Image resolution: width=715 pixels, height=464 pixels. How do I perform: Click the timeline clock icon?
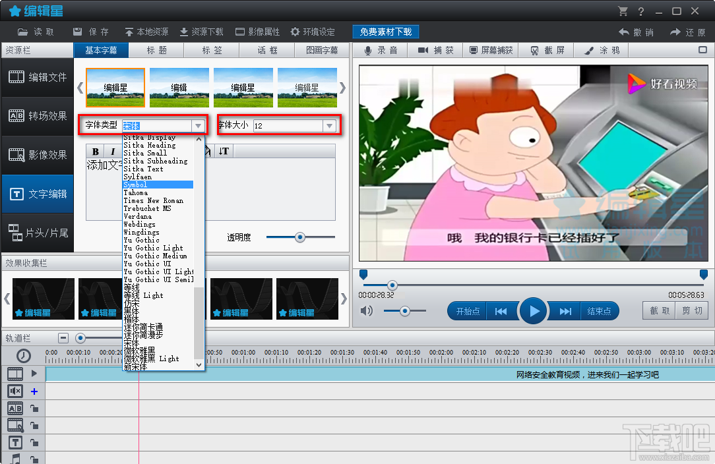point(23,355)
